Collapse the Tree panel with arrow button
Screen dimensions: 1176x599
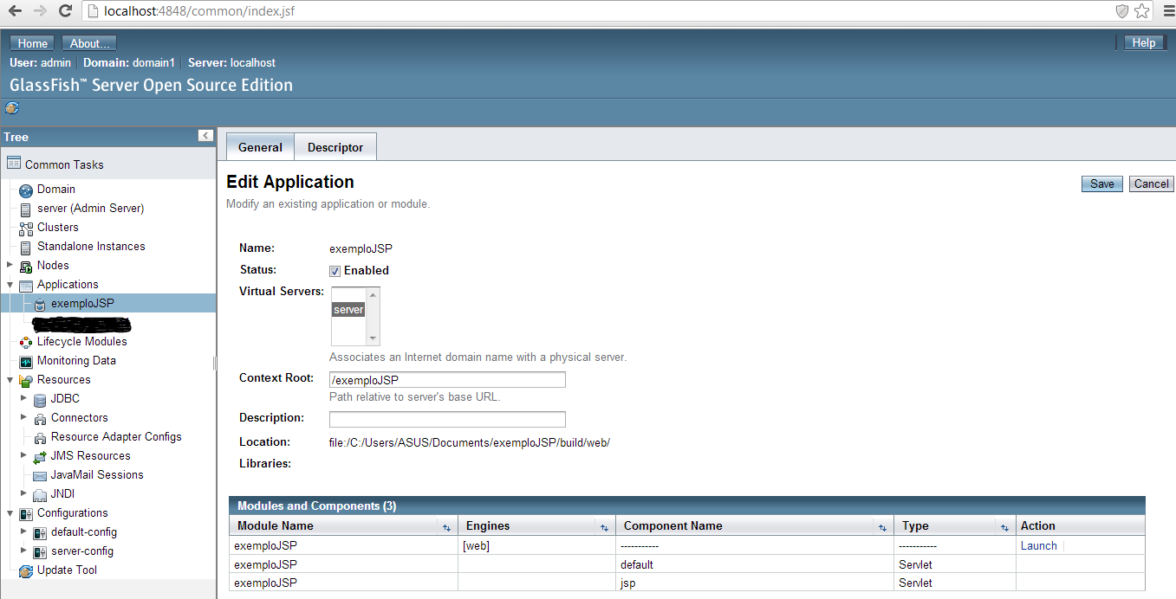(x=205, y=136)
